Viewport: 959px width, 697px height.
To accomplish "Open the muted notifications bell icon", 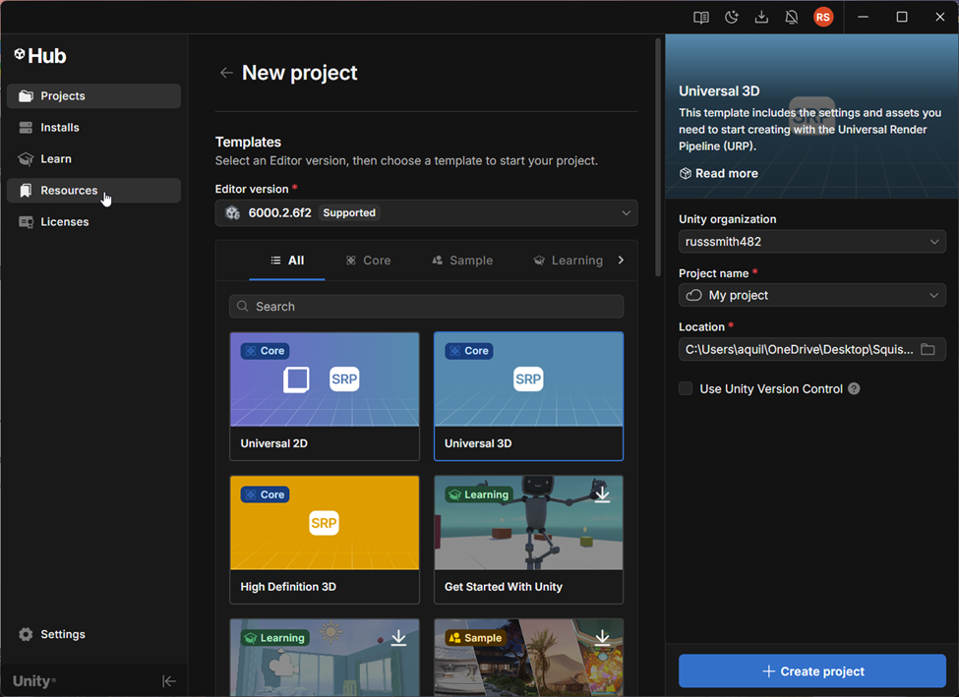I will click(792, 17).
